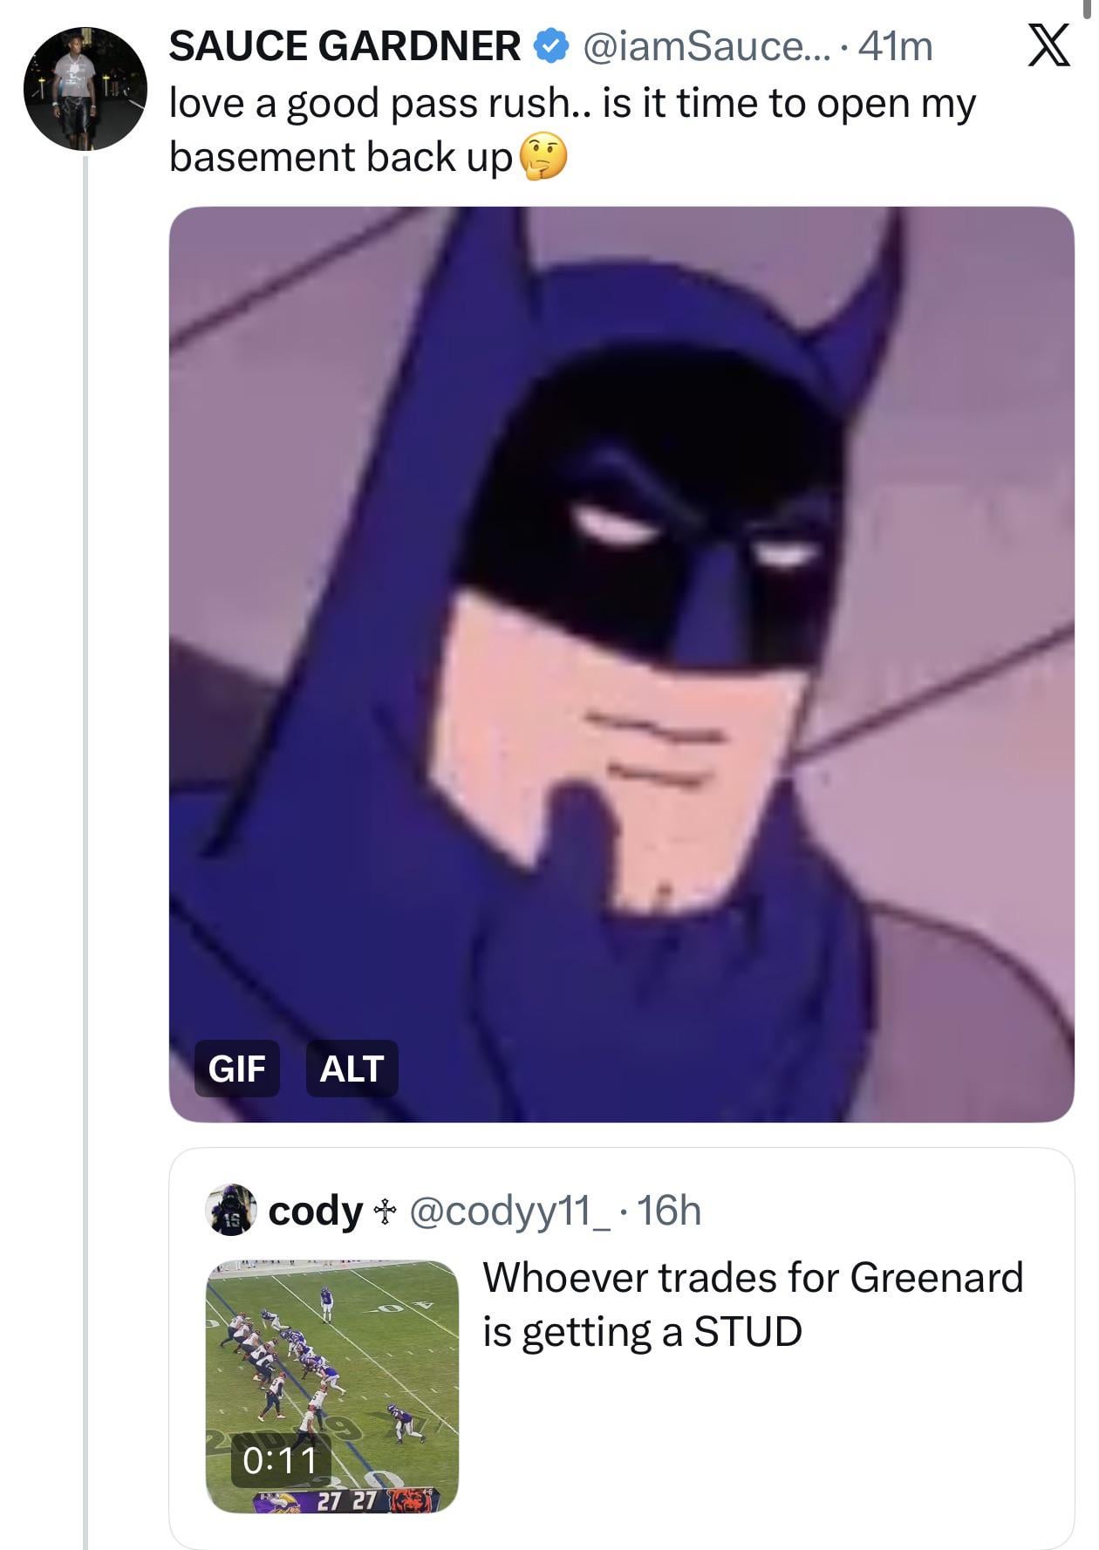Viewport: 1099px width, 1550px height.
Task: Click the tweet text about pass rush
Action: coord(572,130)
